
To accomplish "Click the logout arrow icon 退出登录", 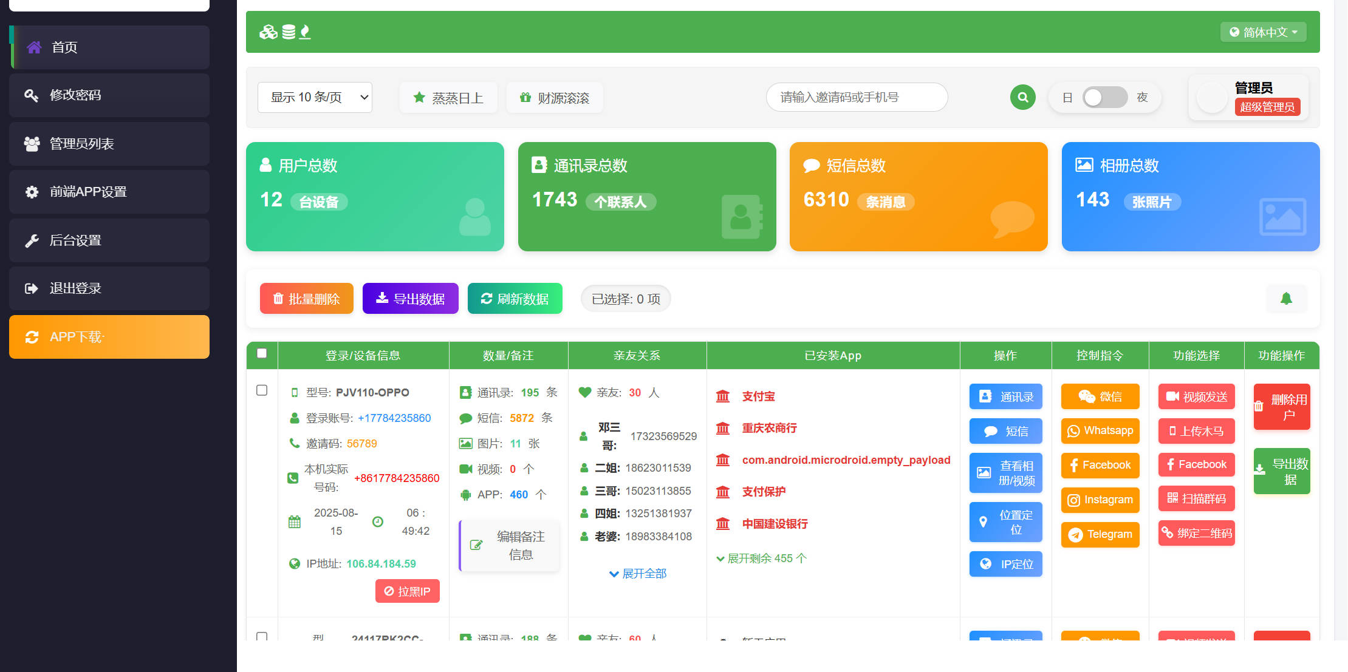I will [x=31, y=288].
